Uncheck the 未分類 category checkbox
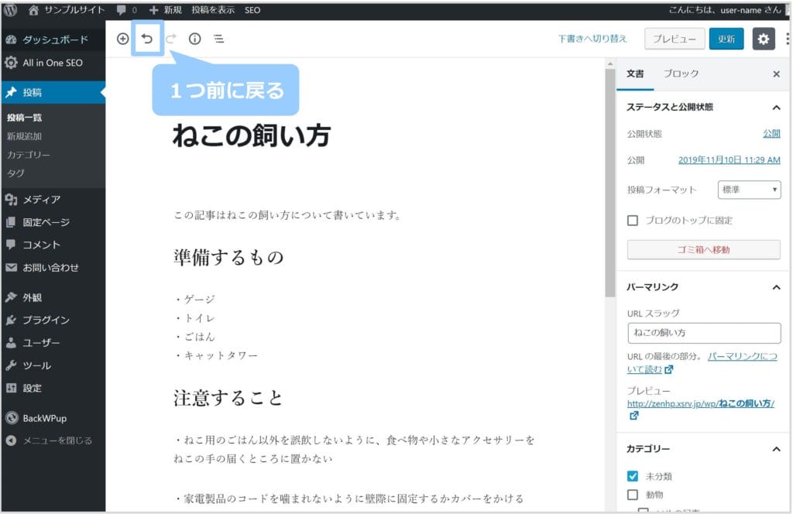Image resolution: width=793 pixels, height=514 pixels. click(633, 476)
